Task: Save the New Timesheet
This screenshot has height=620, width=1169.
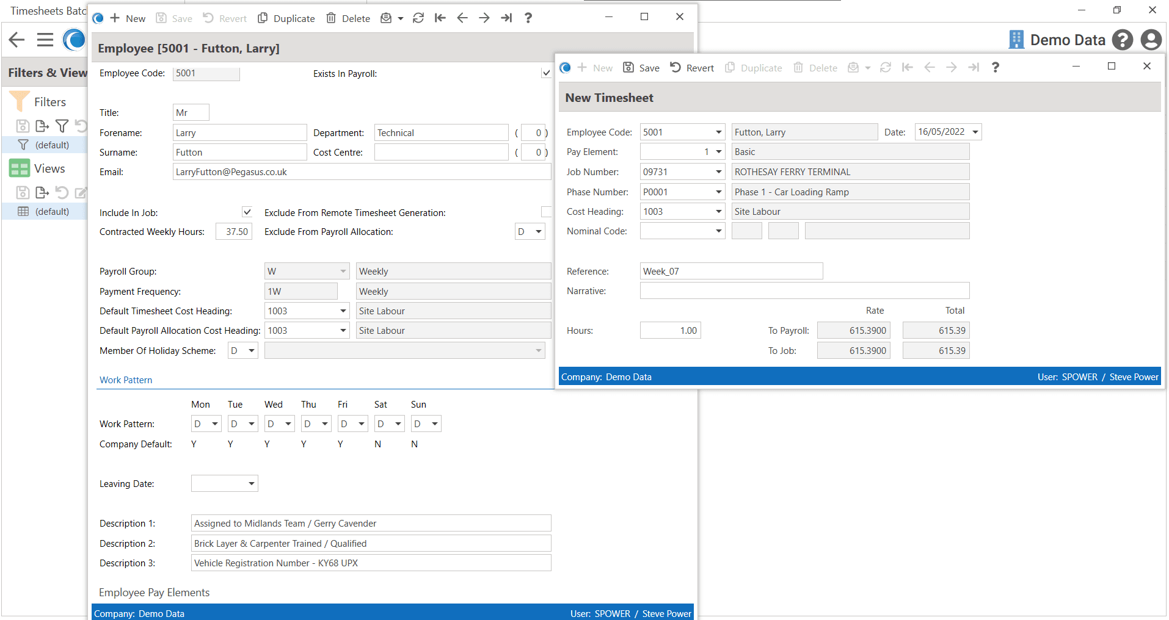Action: [x=641, y=68]
